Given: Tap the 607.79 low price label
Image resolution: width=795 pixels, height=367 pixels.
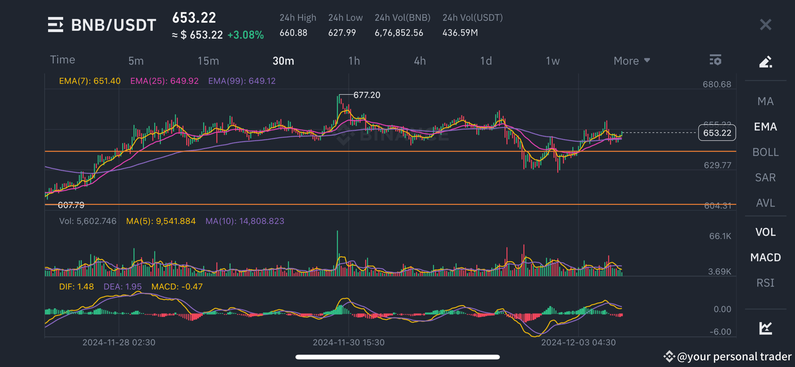Looking at the screenshot, I should 71,205.
